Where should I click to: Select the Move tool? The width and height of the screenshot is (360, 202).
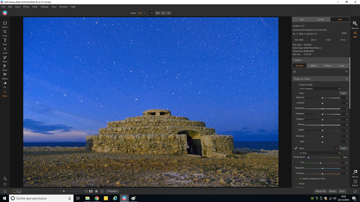[x=5, y=24]
